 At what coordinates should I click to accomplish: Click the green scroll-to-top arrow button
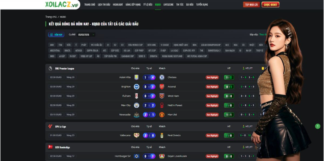tap(318, 126)
